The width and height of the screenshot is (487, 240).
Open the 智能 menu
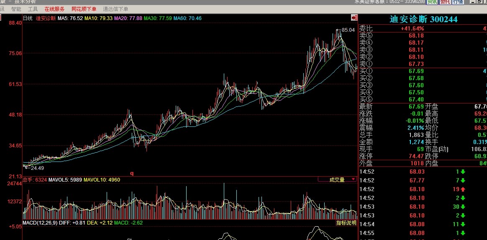point(16,9)
